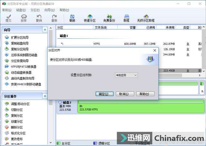
Task: Open the 教程 tutorial icon
Action: (126, 18)
